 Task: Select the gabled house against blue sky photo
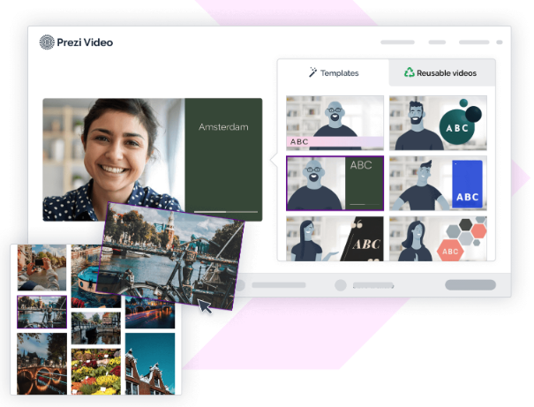pyautogui.click(x=150, y=364)
